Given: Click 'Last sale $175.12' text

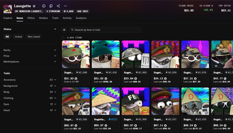Looking at the screenshot, I should [193, 129].
